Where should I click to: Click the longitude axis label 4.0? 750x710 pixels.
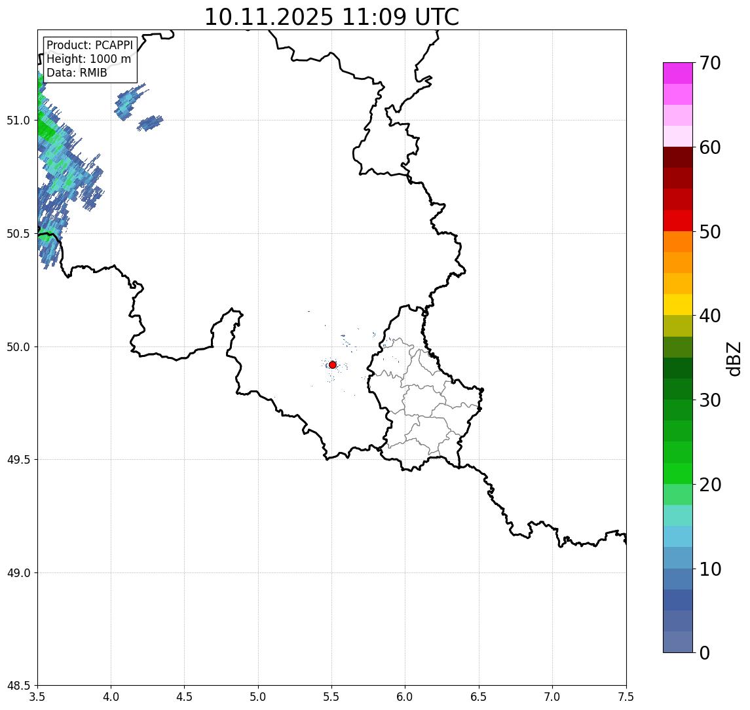111,697
